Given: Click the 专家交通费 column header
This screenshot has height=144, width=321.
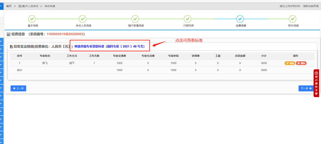Looking at the screenshot, I should pos(119,56).
